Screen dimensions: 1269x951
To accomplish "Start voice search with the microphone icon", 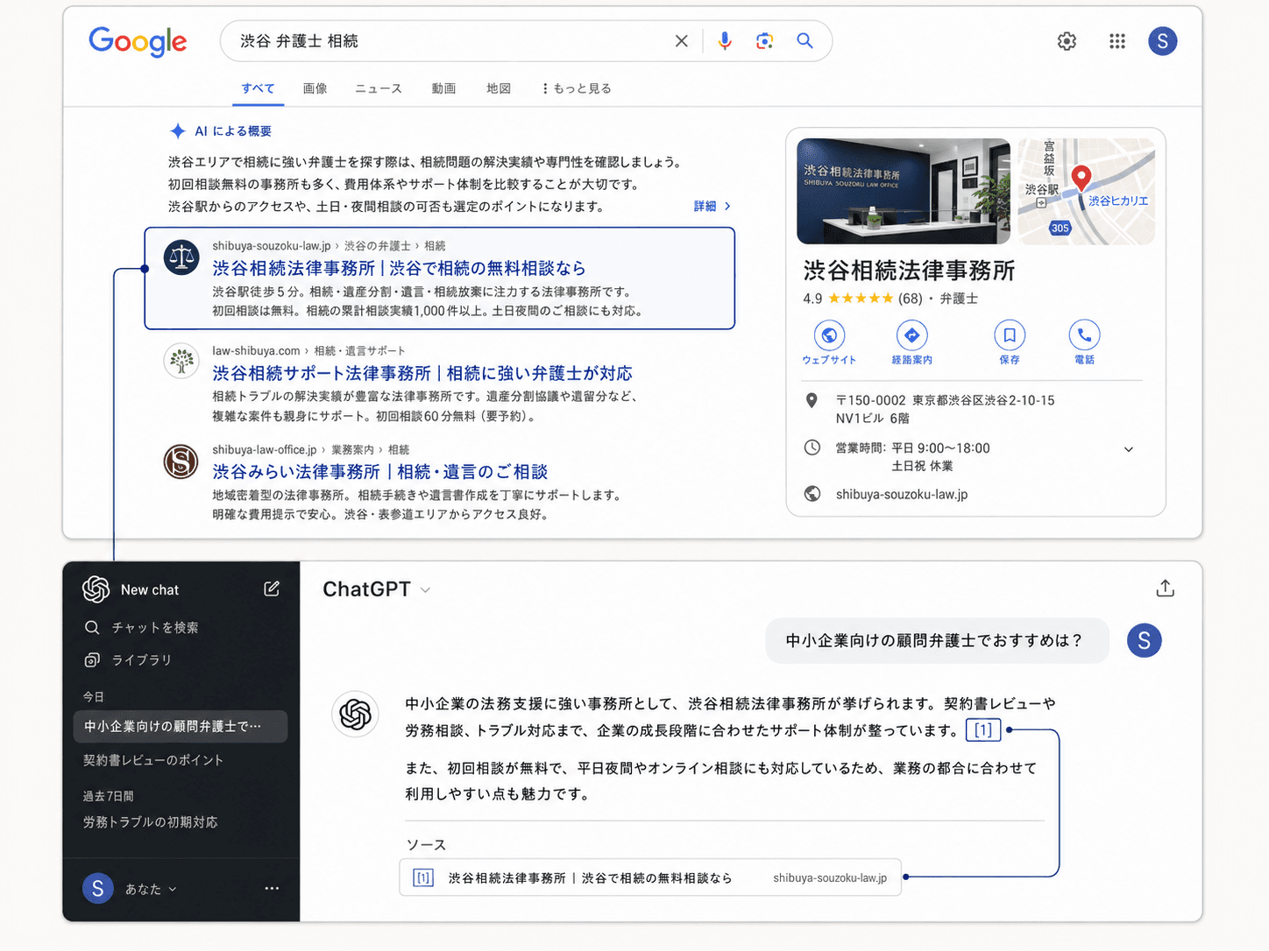I will click(x=725, y=41).
